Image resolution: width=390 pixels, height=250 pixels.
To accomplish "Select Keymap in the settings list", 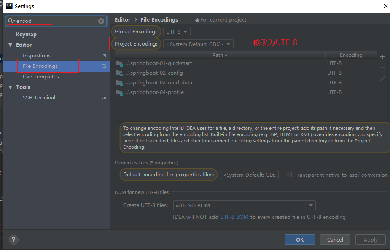I will pyautogui.click(x=26, y=35).
